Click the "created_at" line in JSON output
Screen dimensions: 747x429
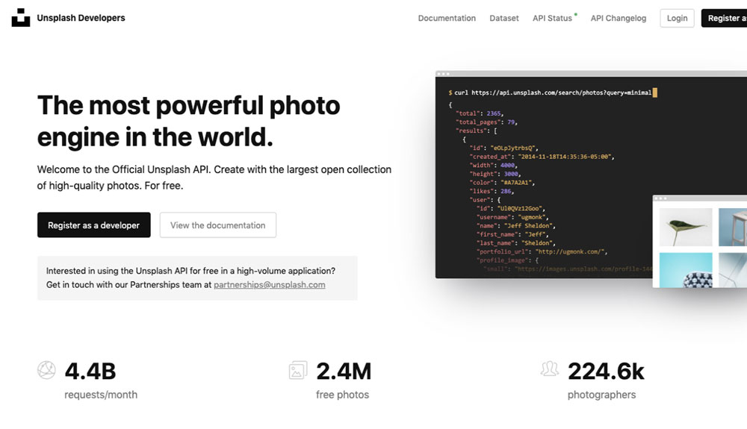pos(542,157)
